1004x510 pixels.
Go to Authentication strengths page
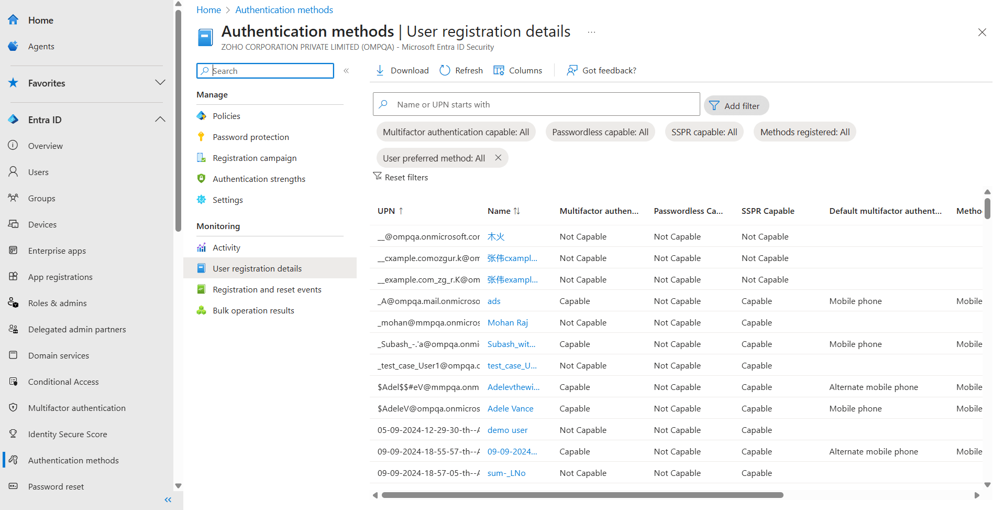coord(259,179)
